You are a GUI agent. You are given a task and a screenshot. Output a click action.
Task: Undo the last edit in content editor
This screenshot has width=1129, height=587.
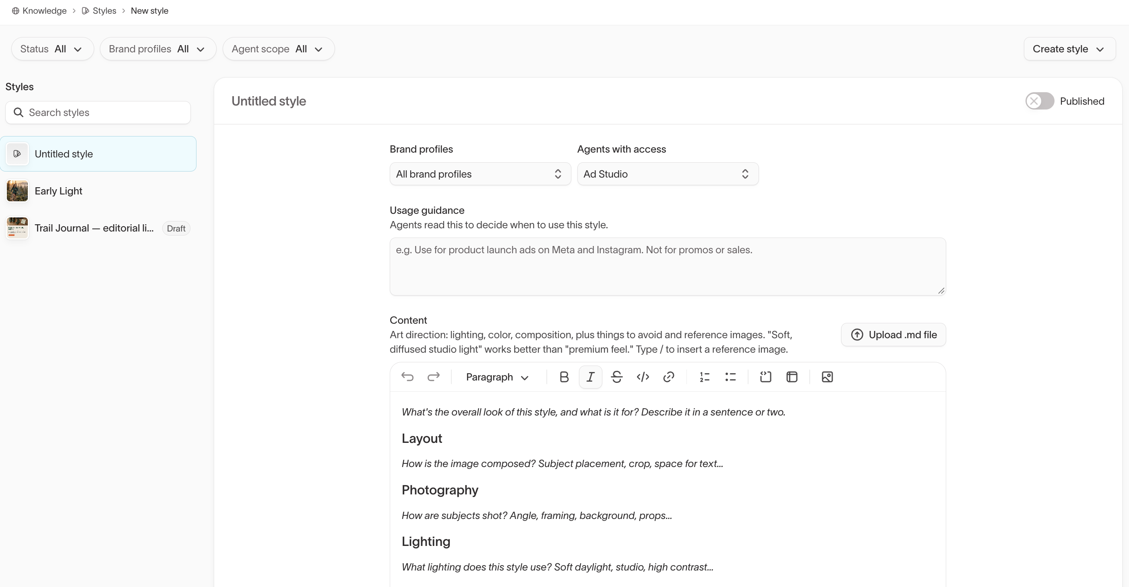pyautogui.click(x=407, y=377)
